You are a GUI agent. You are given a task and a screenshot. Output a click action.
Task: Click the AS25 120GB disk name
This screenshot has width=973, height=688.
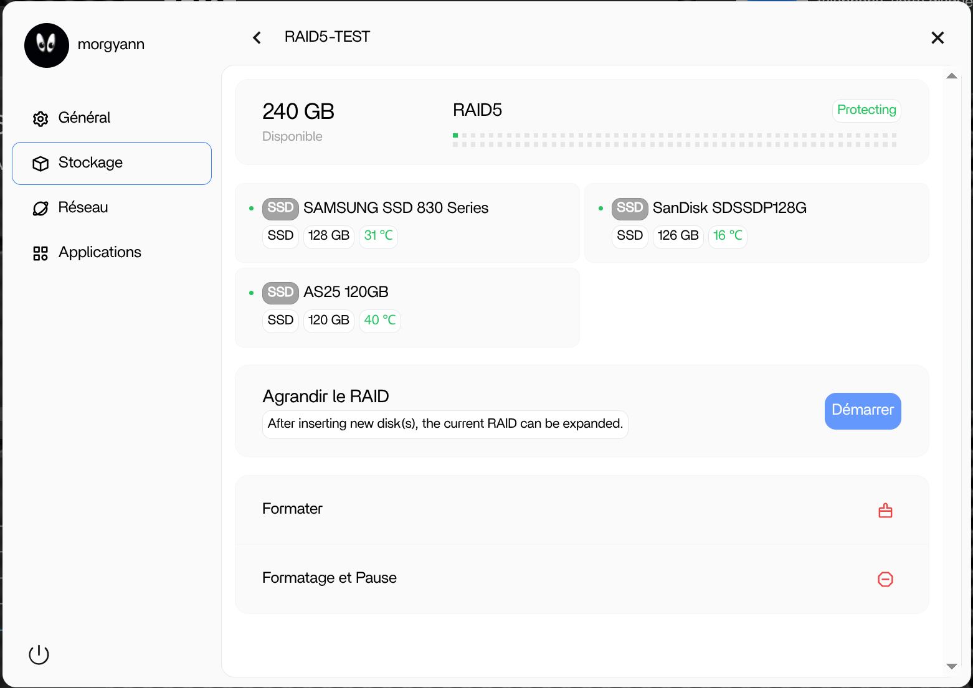346,292
